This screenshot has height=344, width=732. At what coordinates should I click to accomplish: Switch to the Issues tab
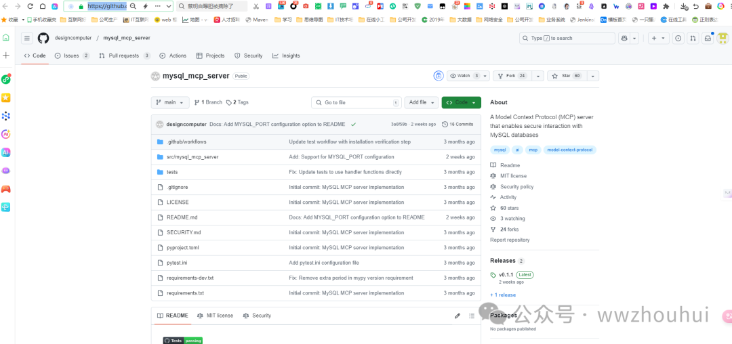click(72, 56)
